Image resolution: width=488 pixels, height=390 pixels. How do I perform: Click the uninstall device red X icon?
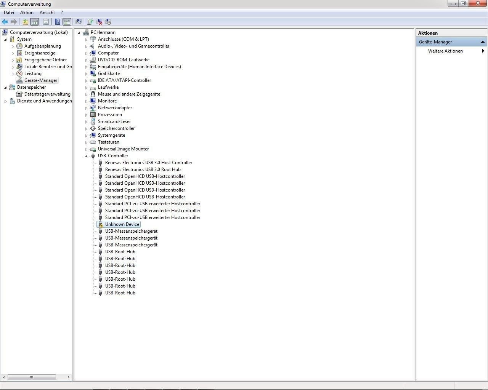click(x=99, y=22)
